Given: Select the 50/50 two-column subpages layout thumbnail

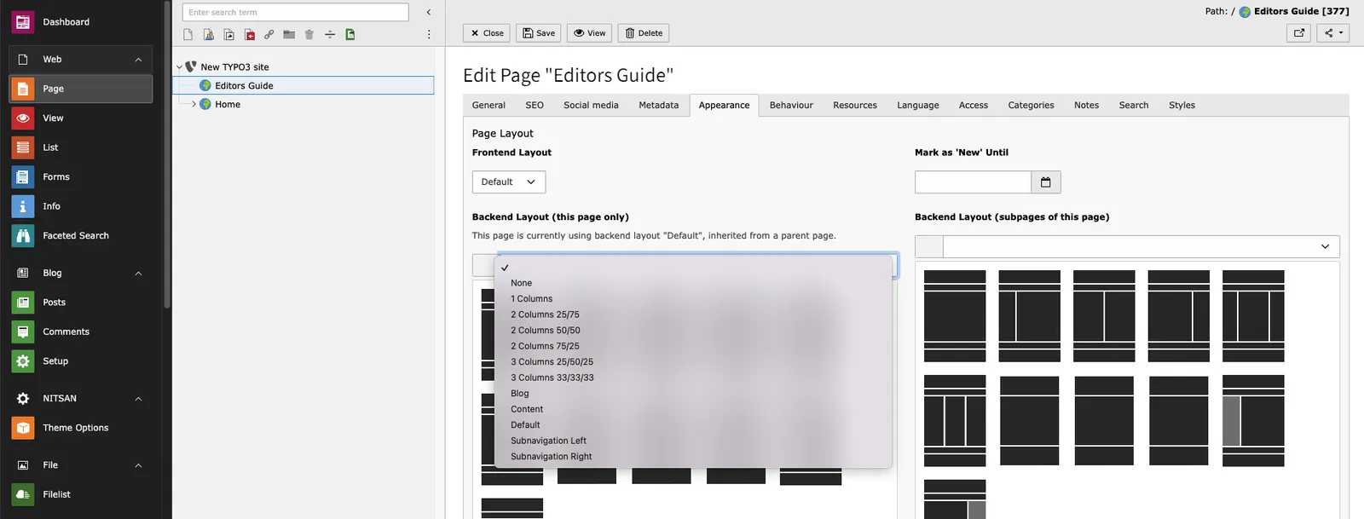Looking at the screenshot, I should [x=1104, y=316].
